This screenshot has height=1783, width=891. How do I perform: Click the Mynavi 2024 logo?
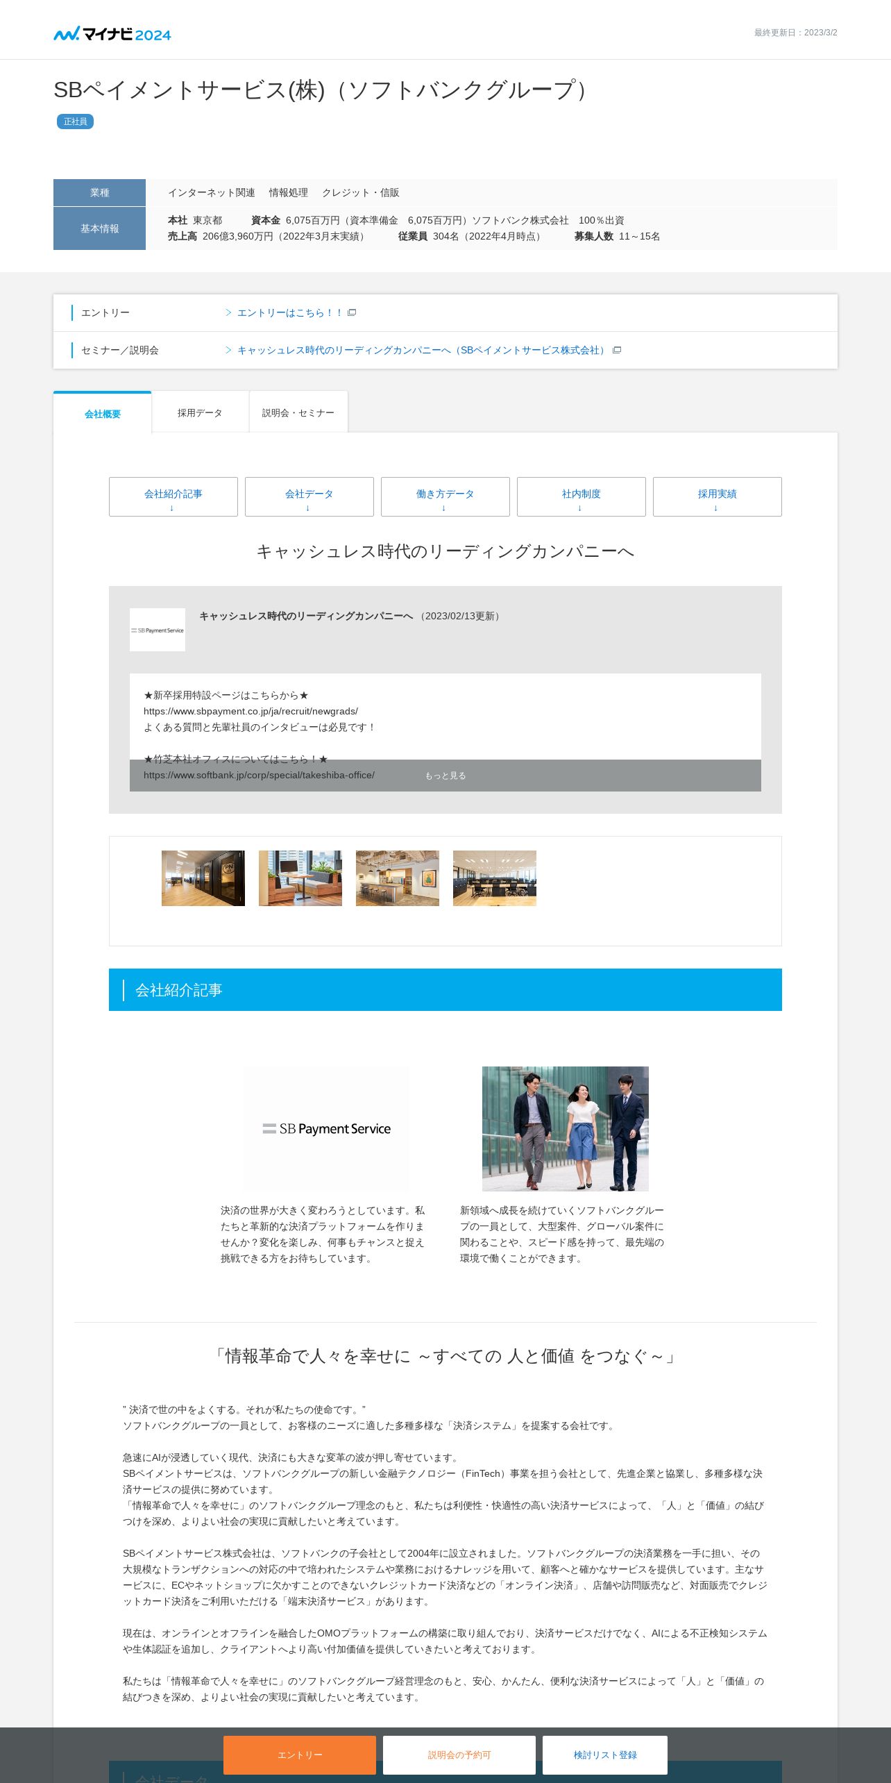pyautogui.click(x=112, y=33)
